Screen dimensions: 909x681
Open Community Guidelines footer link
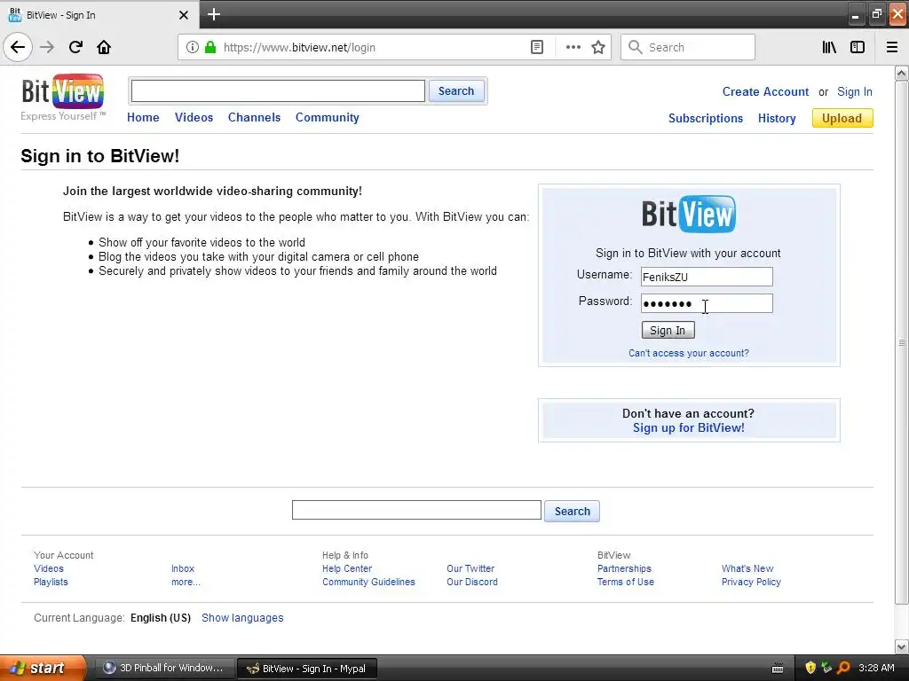(368, 582)
